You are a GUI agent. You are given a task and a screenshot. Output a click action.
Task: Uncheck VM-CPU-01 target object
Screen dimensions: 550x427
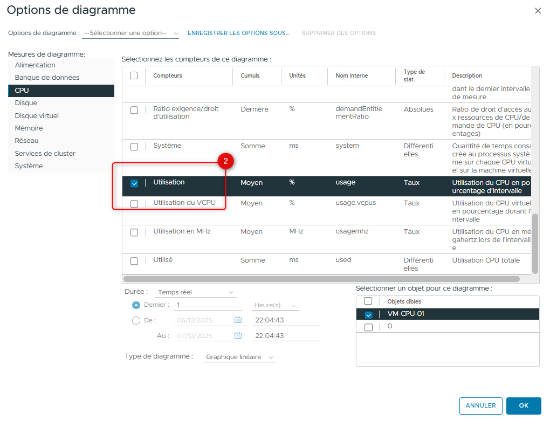(x=368, y=315)
